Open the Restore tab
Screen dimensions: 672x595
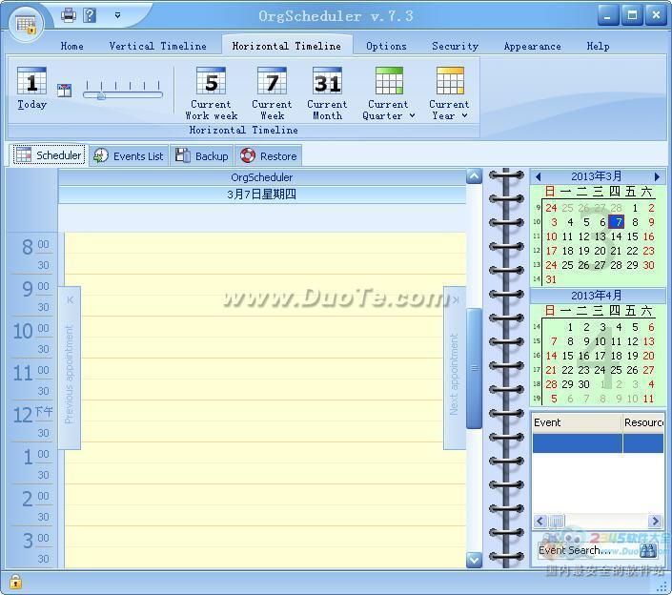pyautogui.click(x=269, y=156)
